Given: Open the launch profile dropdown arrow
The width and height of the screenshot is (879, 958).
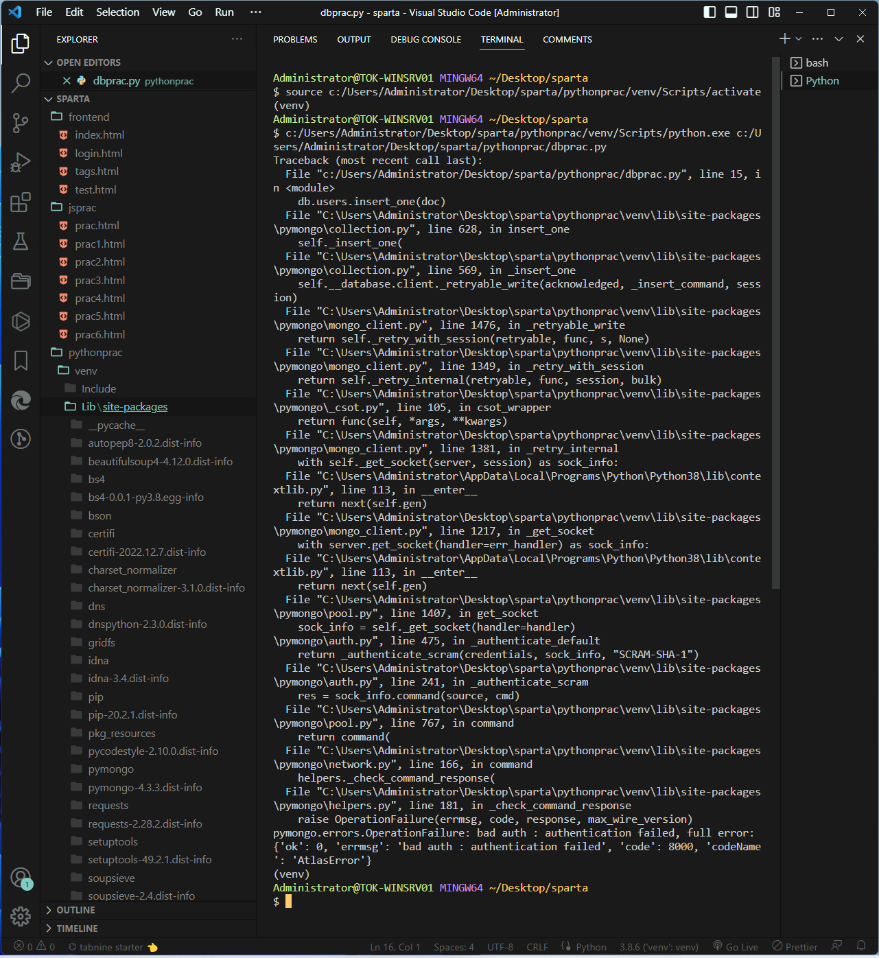Looking at the screenshot, I should tap(799, 39).
